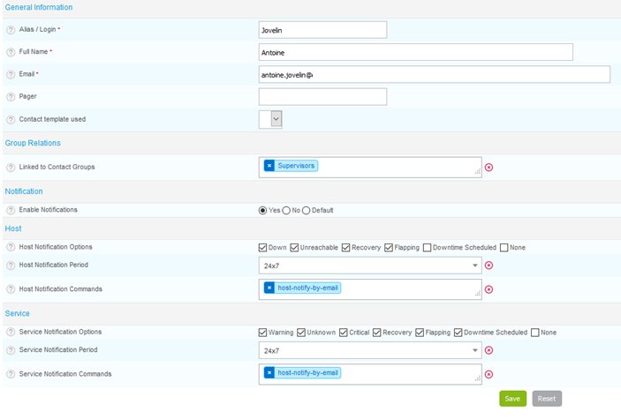Select No for Enable Notifications
Viewport: 621px width, 419px height.
coord(286,211)
